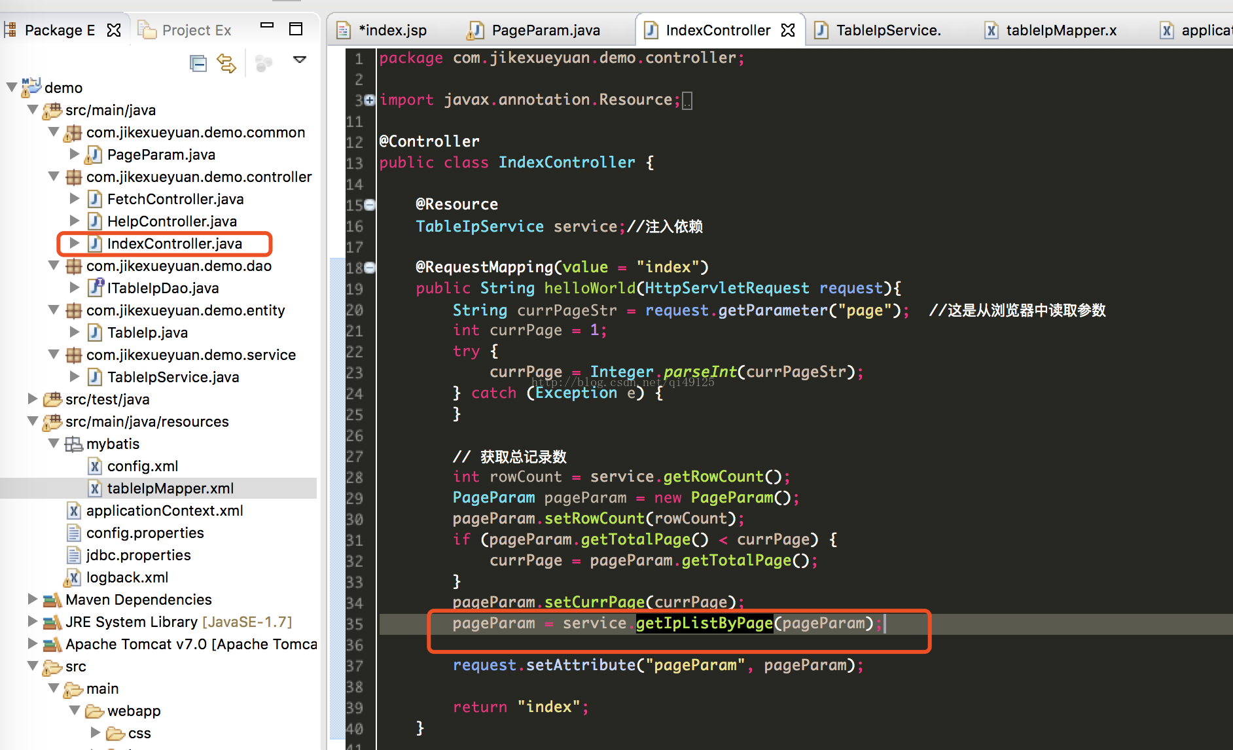This screenshot has height=750, width=1233.
Task: Open the applicat... editor tab
Action: point(1196,30)
